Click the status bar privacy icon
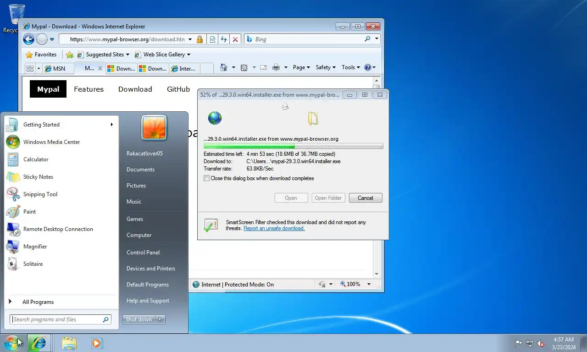This screenshot has width=587, height=352. 322,285
